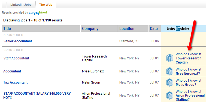
Task: Sort results by Company column header
Action: tap(90, 29)
